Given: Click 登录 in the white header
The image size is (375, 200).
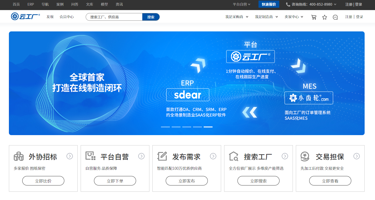Looking at the screenshot, I should coord(360,17).
